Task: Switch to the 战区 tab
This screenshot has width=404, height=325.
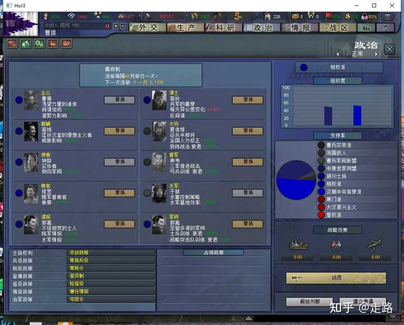Action: point(338,27)
